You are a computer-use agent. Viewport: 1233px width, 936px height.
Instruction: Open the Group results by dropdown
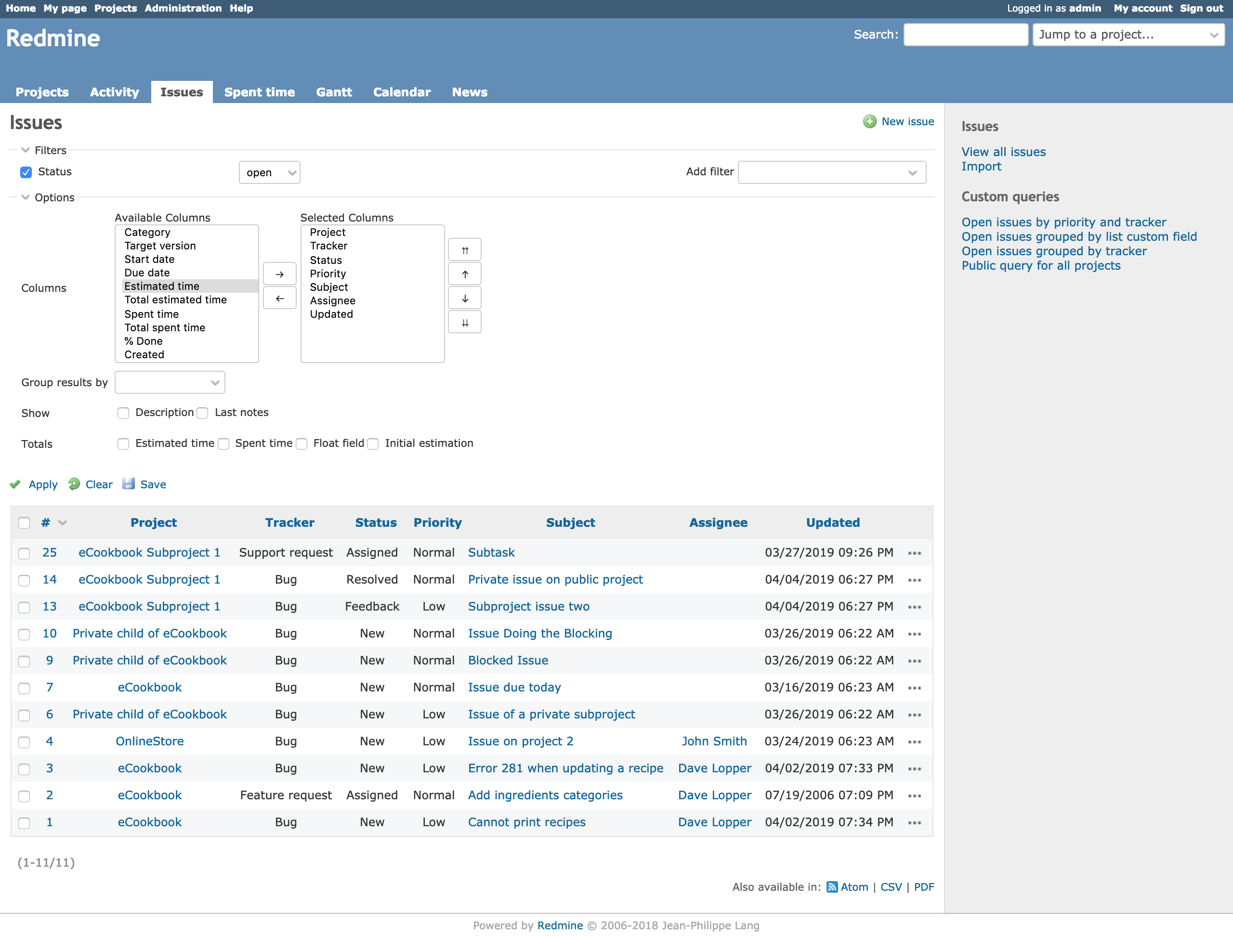(170, 382)
